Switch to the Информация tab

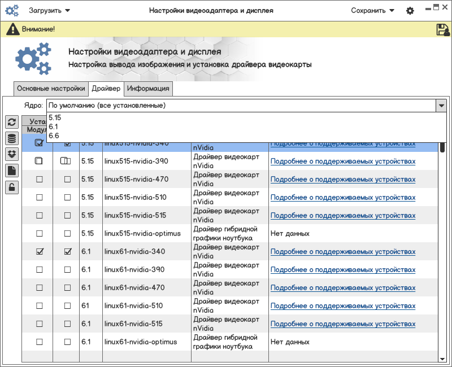148,89
